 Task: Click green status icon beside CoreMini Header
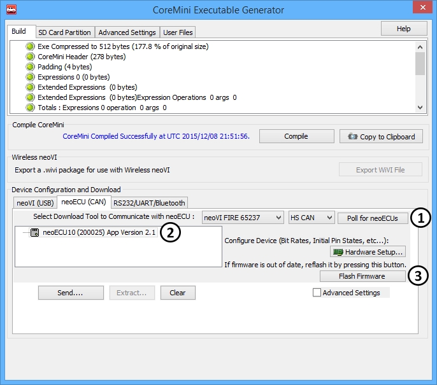point(30,57)
